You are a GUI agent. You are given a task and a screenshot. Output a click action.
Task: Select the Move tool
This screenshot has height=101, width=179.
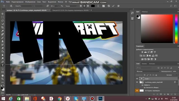pos(3,14)
